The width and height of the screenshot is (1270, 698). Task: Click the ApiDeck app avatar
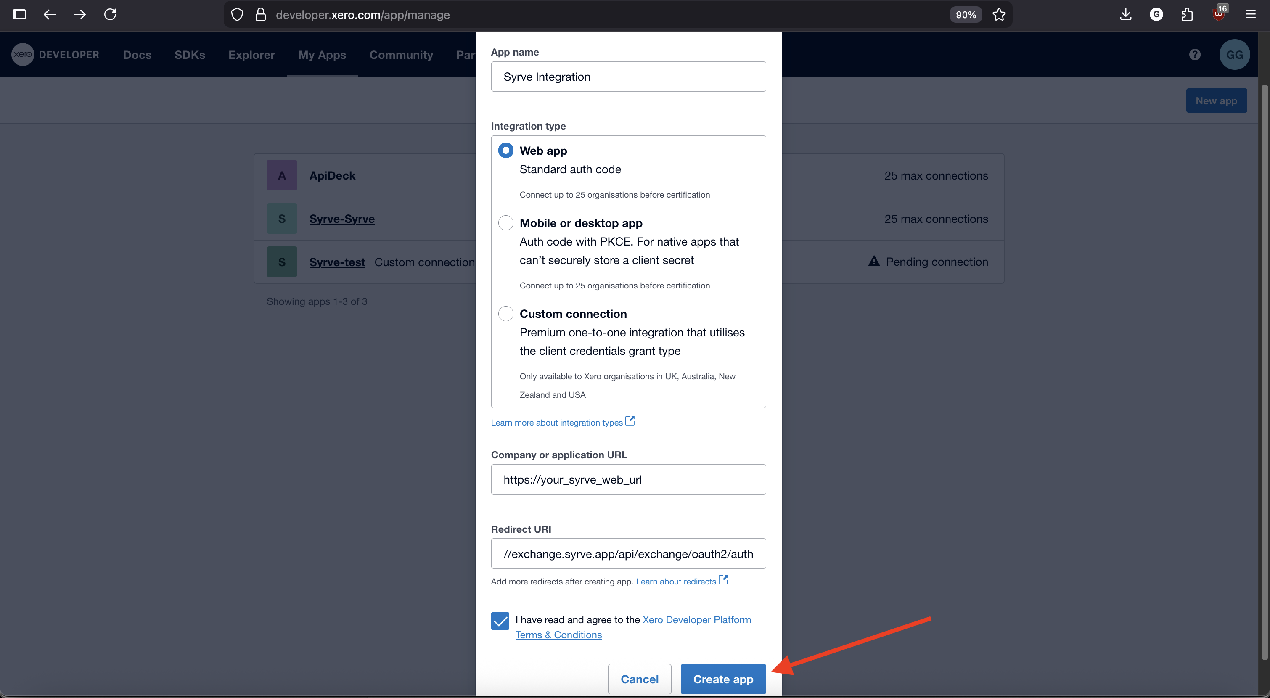(281, 175)
